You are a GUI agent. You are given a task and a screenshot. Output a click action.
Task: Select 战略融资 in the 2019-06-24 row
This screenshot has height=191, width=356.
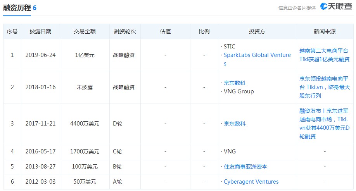point(124,55)
